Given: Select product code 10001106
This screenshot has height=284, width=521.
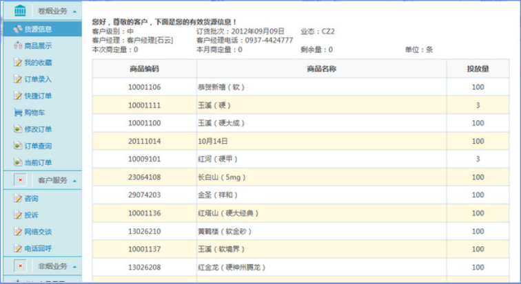Looking at the screenshot, I should 144,87.
